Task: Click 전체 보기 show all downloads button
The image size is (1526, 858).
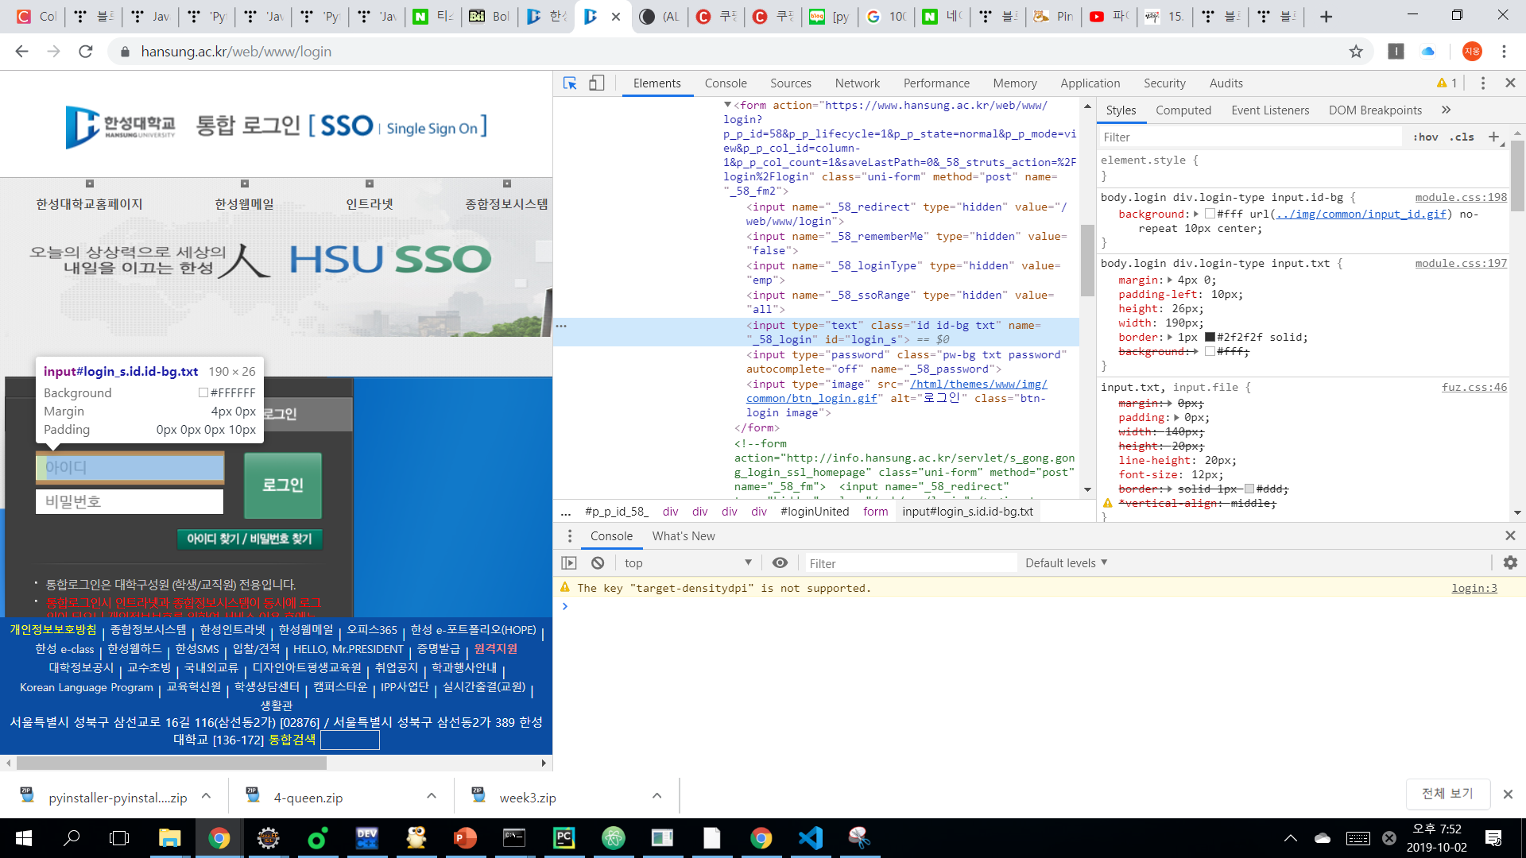Action: (x=1447, y=794)
